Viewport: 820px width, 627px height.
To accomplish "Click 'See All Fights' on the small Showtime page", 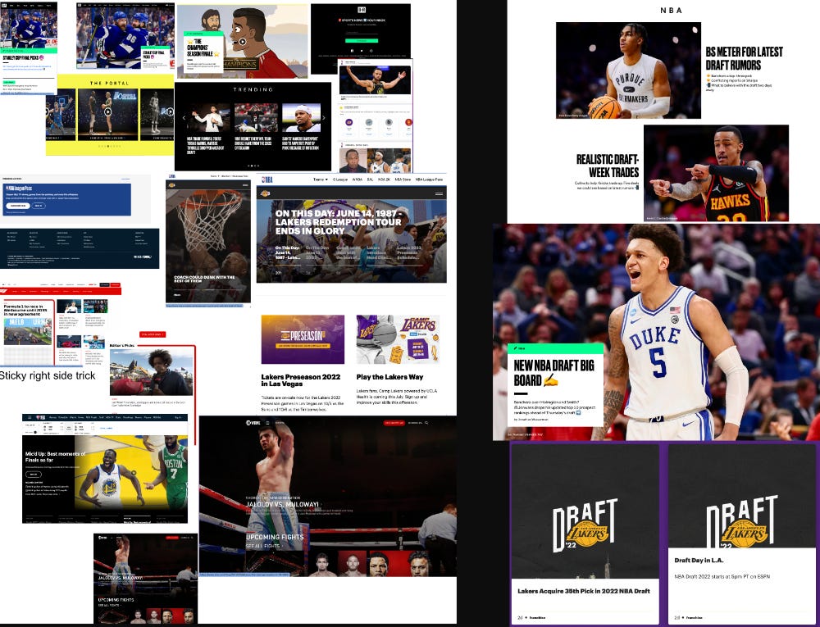I will [110, 605].
